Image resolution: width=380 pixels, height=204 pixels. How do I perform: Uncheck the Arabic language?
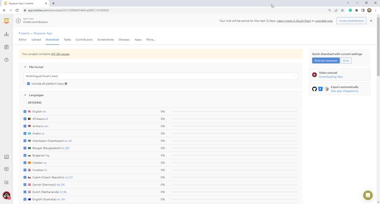[25, 133]
